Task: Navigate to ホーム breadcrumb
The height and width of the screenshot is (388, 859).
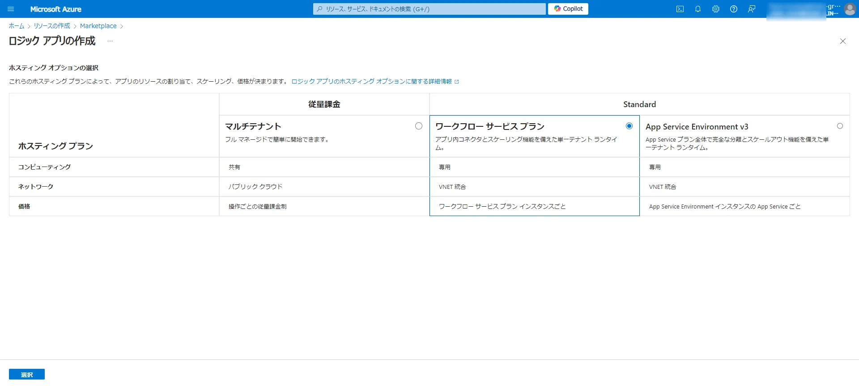Action: (x=17, y=26)
